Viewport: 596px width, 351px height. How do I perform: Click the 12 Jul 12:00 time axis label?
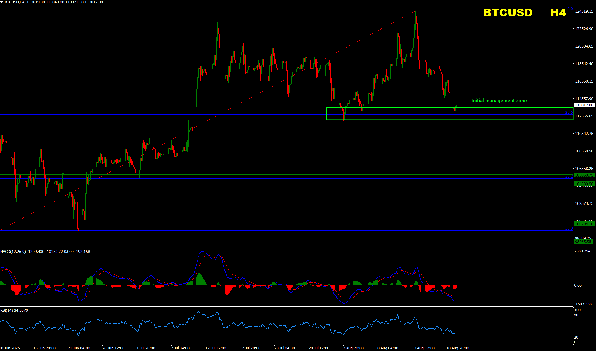[216, 348]
